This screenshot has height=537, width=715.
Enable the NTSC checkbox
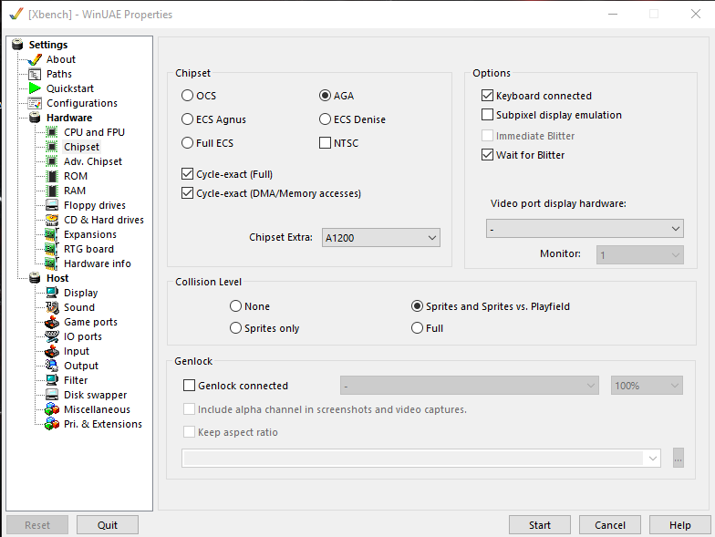point(326,143)
